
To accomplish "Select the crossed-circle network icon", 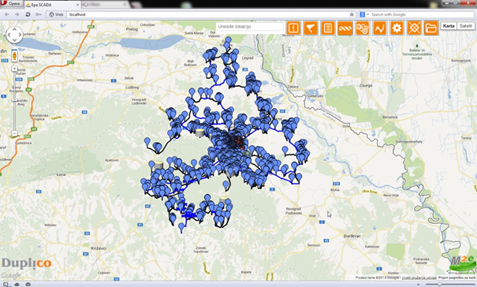I will click(x=414, y=28).
